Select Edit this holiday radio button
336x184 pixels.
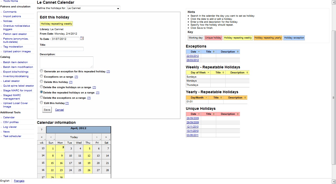click(41, 103)
